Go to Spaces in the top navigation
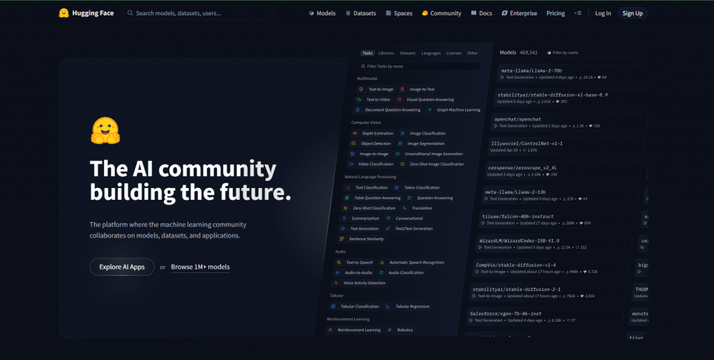This screenshot has height=360, width=714. [399, 13]
